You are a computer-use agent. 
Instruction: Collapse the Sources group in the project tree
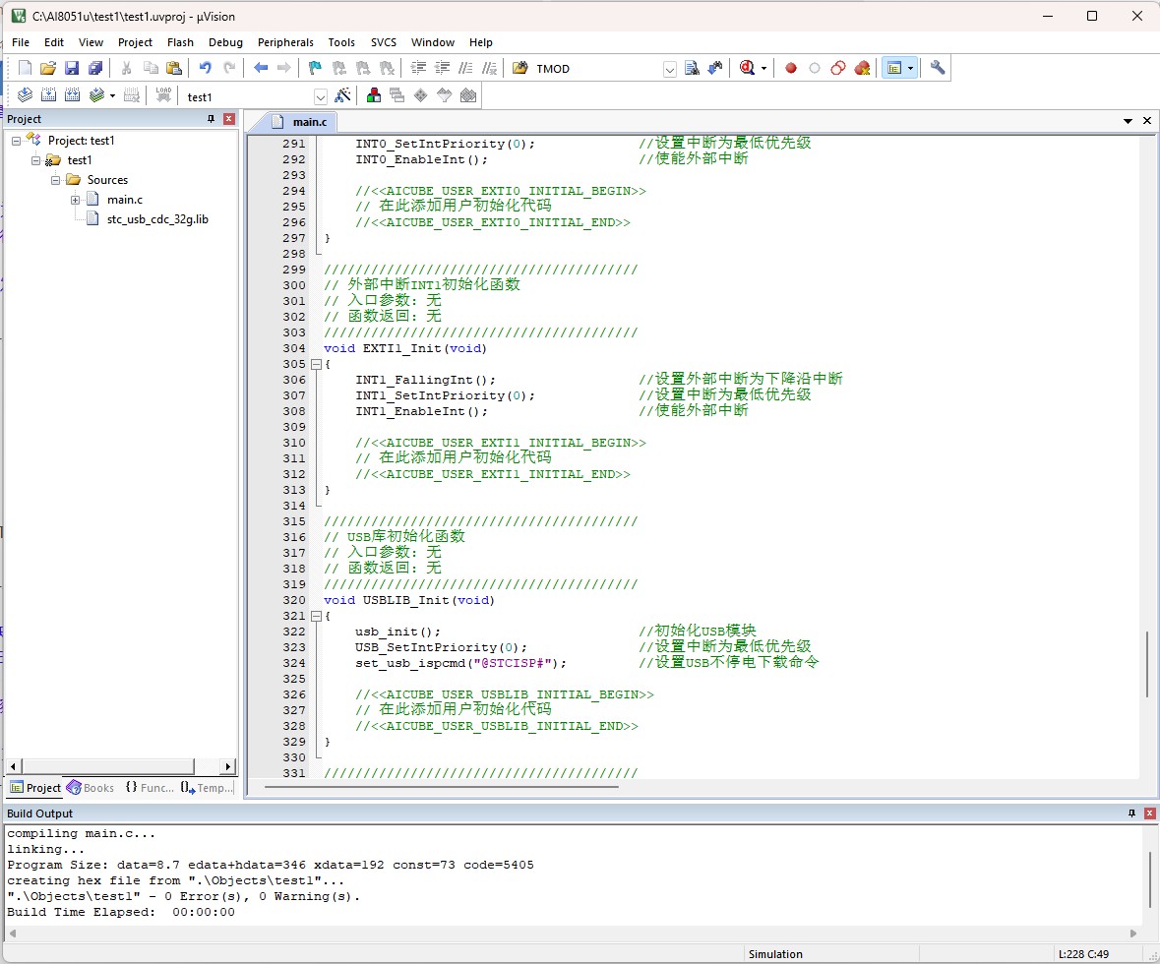[x=55, y=180]
